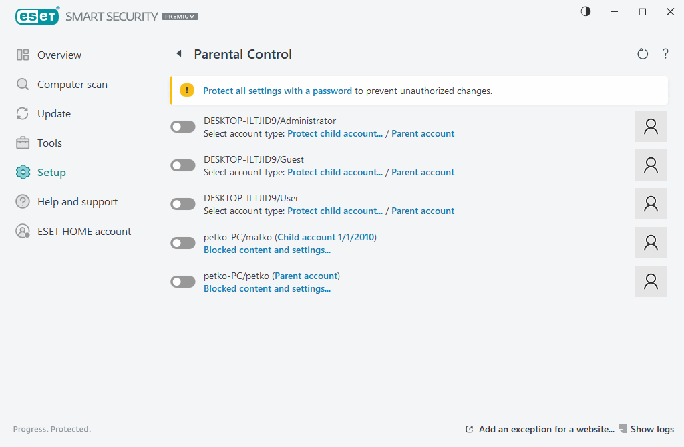This screenshot has height=447, width=684.
Task: Click the matko account user avatar icon
Action: (651, 243)
